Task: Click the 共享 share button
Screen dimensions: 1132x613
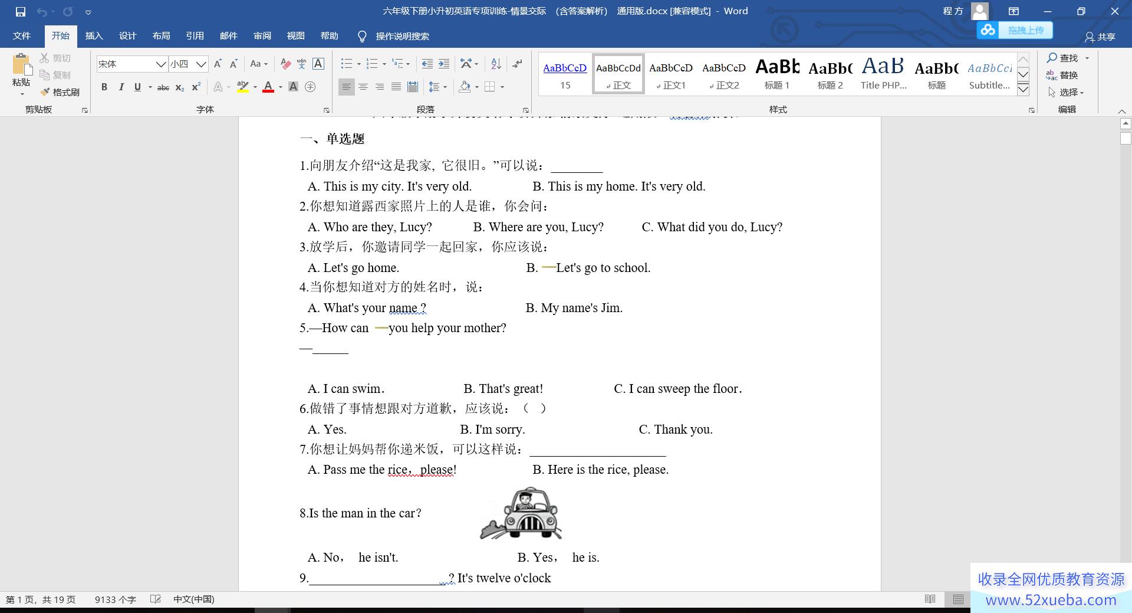Action: click(x=1100, y=37)
